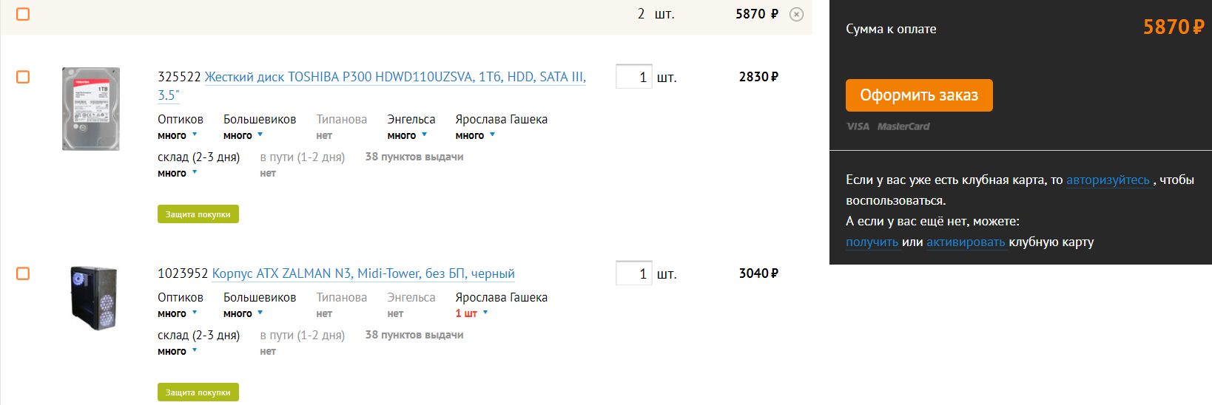This screenshot has height=405, width=1212.
Task: Select the Toshiba P300 hard drive checkbox
Action: [23, 77]
